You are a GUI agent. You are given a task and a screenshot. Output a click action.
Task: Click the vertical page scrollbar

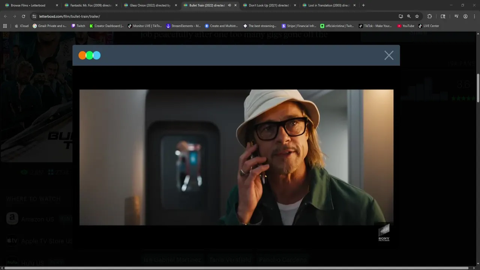[478, 88]
